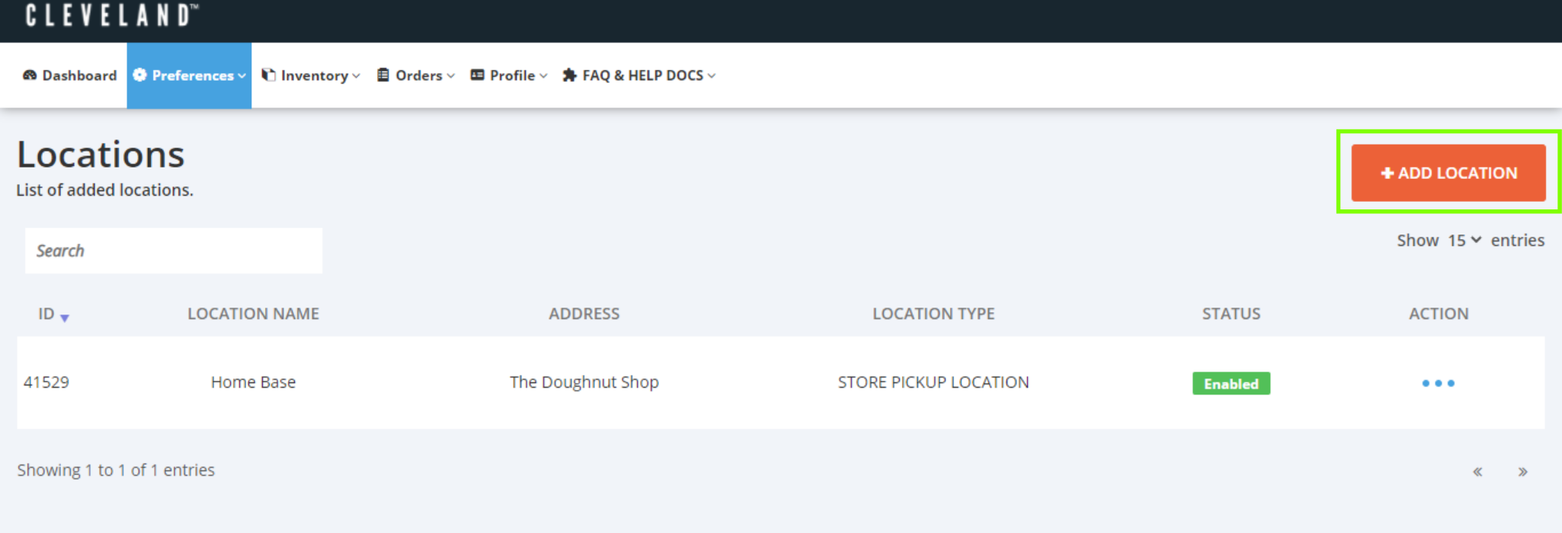Open the Show 15 entries dropdown
This screenshot has height=533, width=1562.
click(1464, 240)
